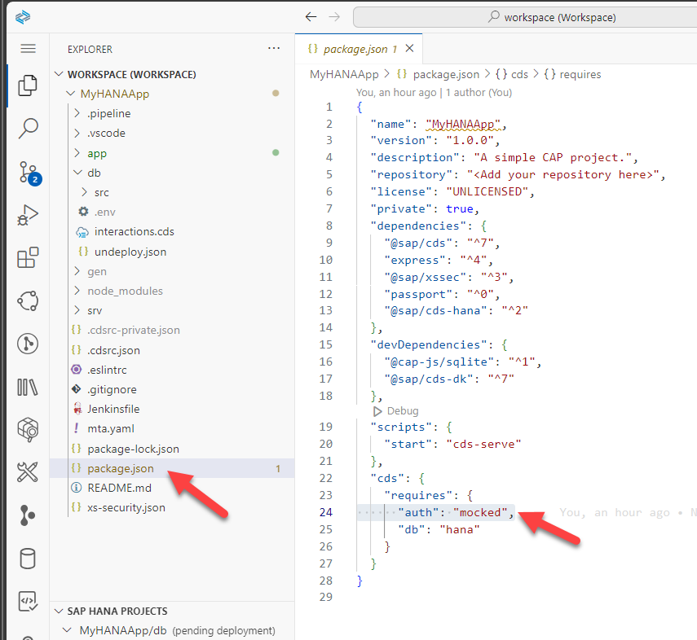Viewport: 697px width, 640px height.
Task: Close the package.json editor tab
Action: point(409,48)
